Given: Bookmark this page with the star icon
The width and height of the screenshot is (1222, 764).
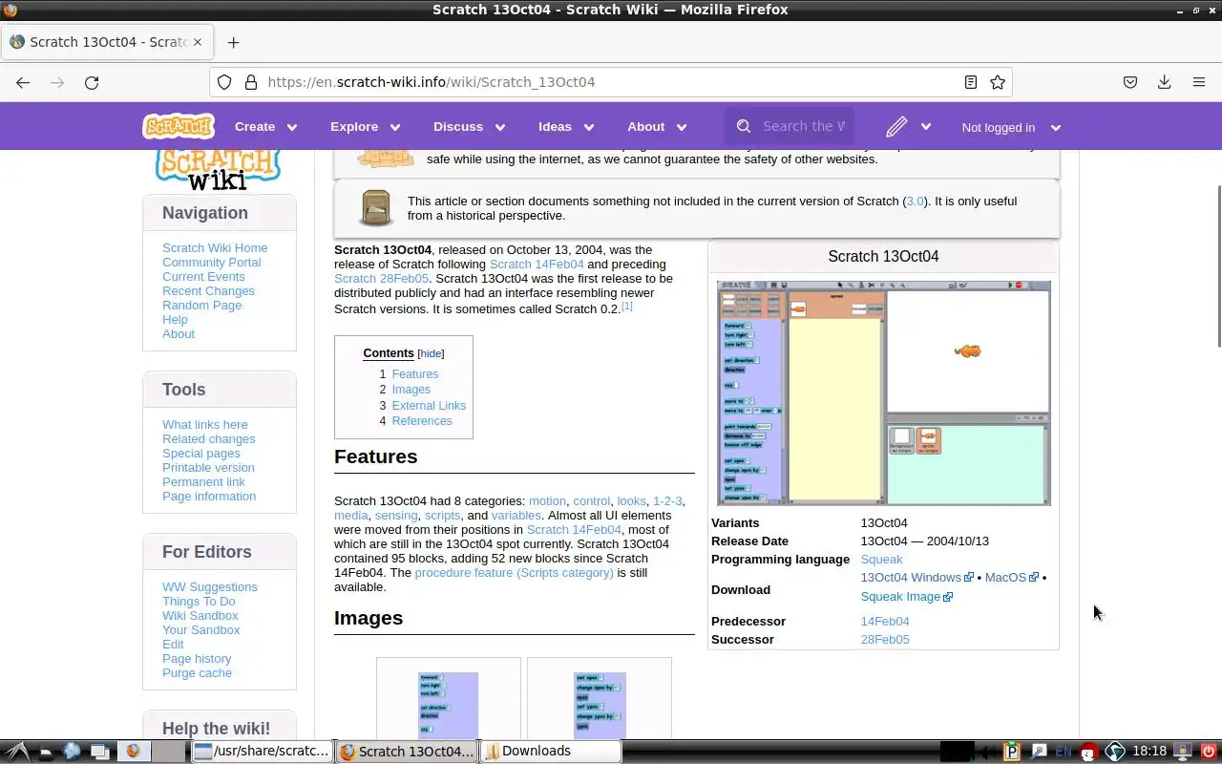Looking at the screenshot, I should pyautogui.click(x=998, y=82).
